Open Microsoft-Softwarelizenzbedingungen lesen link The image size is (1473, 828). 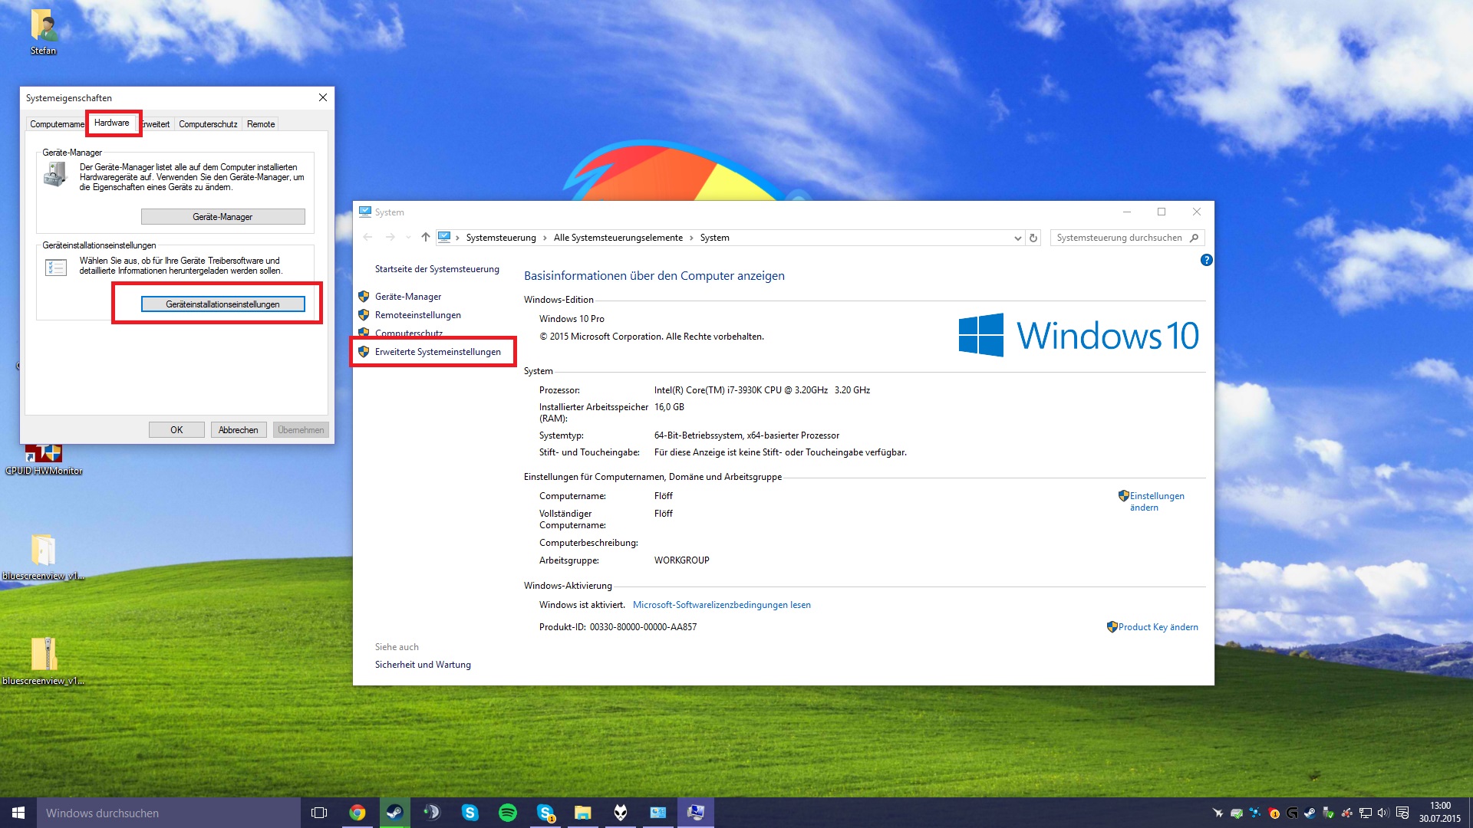point(721,605)
